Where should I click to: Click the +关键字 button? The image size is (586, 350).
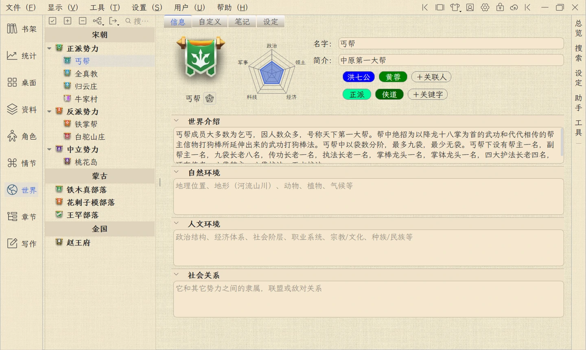point(428,94)
